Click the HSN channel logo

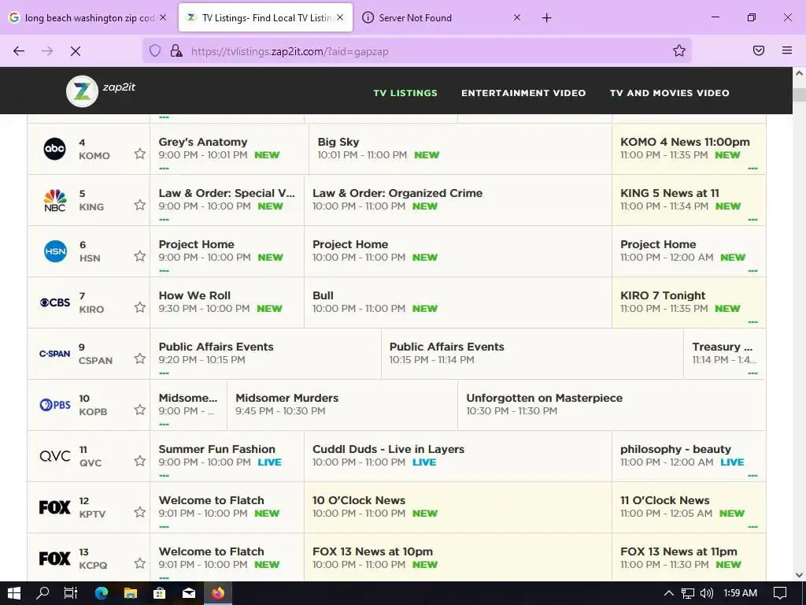[55, 251]
